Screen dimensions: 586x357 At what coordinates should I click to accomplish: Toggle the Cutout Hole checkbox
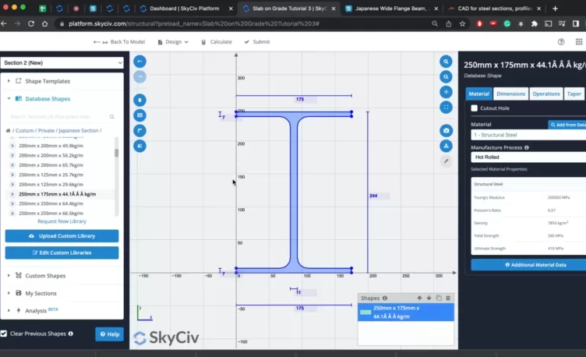coord(475,108)
